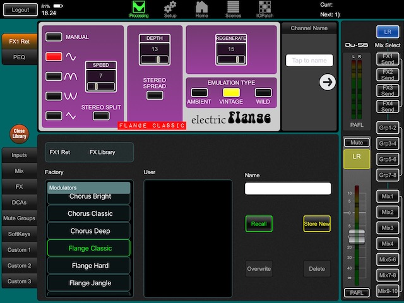The height and width of the screenshot is (303, 404).
Task: Select Grp7-8 mix
Action: (388, 175)
